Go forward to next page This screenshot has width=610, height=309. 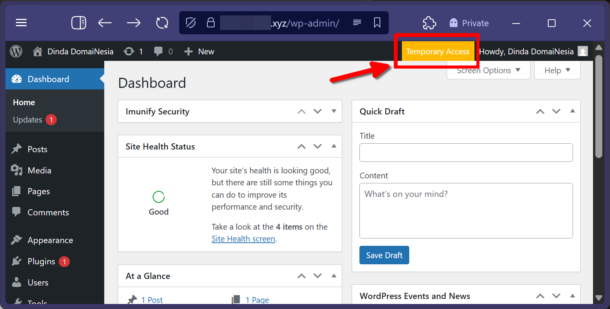(134, 23)
